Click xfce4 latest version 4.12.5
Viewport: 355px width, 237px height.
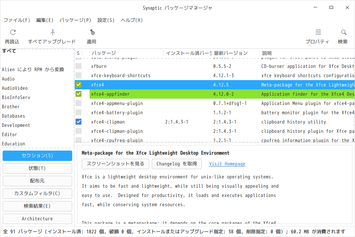221,85
